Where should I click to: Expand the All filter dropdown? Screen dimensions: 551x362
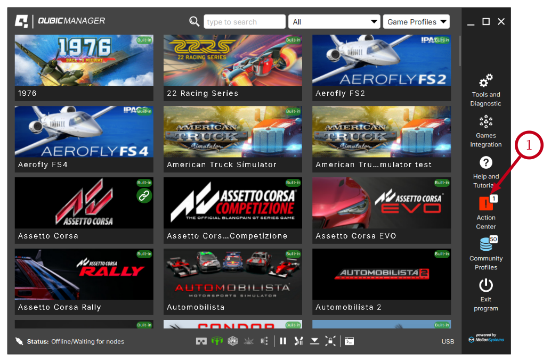pos(334,22)
